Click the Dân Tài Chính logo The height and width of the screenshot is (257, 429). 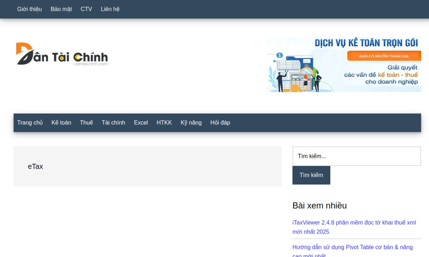62,54
